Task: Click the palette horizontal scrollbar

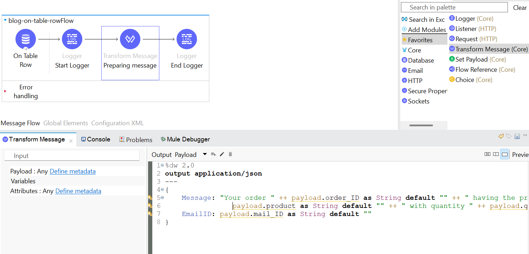Action: pyautogui.click(x=421, y=125)
